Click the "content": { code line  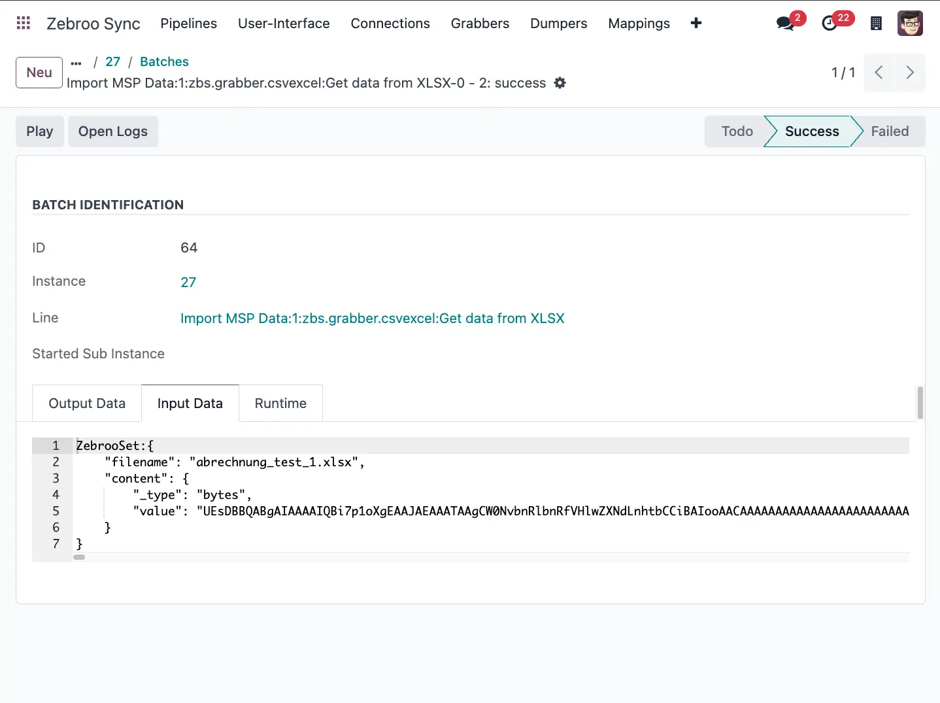click(147, 479)
